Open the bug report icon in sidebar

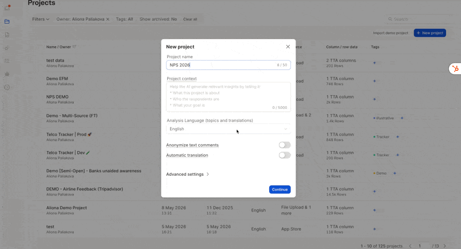click(7, 74)
